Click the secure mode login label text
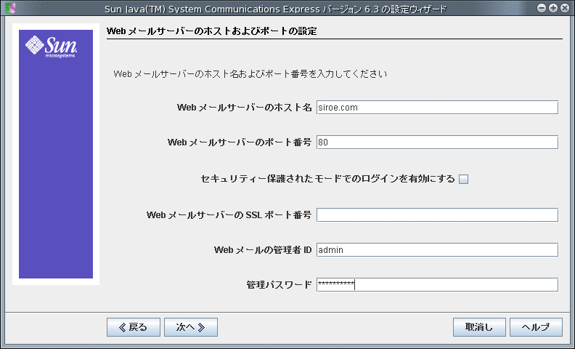This screenshot has height=349, width=575. tap(328, 179)
